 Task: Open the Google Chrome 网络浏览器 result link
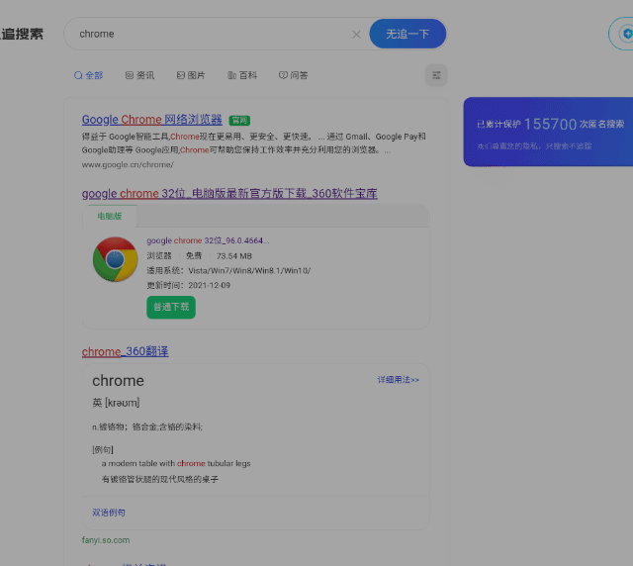(x=151, y=120)
